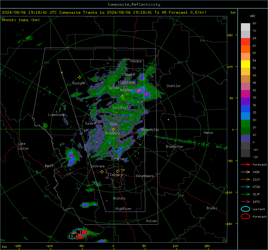
Task: Click the HighRiver city label
Action: [x=124, y=209]
